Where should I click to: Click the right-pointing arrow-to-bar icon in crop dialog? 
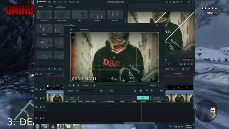tap(147, 91)
